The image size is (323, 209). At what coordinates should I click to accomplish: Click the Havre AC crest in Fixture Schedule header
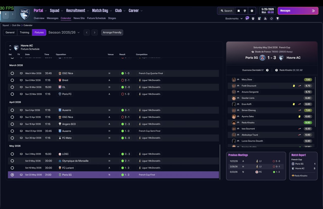[x=16, y=48]
